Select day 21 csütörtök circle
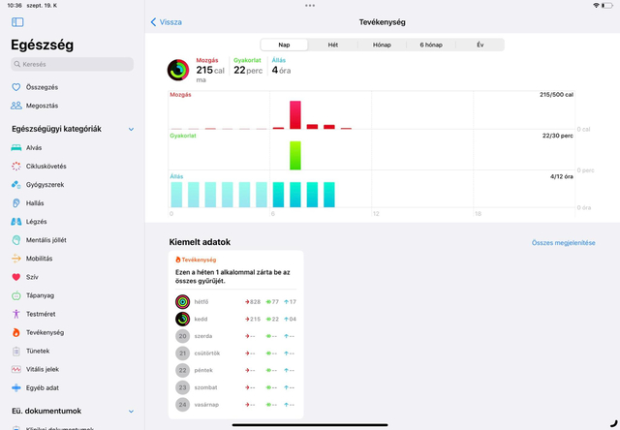The width and height of the screenshot is (620, 430). (x=182, y=353)
